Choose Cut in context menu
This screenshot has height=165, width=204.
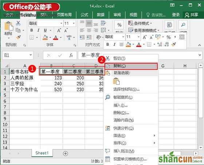pyautogui.click(x=131, y=58)
